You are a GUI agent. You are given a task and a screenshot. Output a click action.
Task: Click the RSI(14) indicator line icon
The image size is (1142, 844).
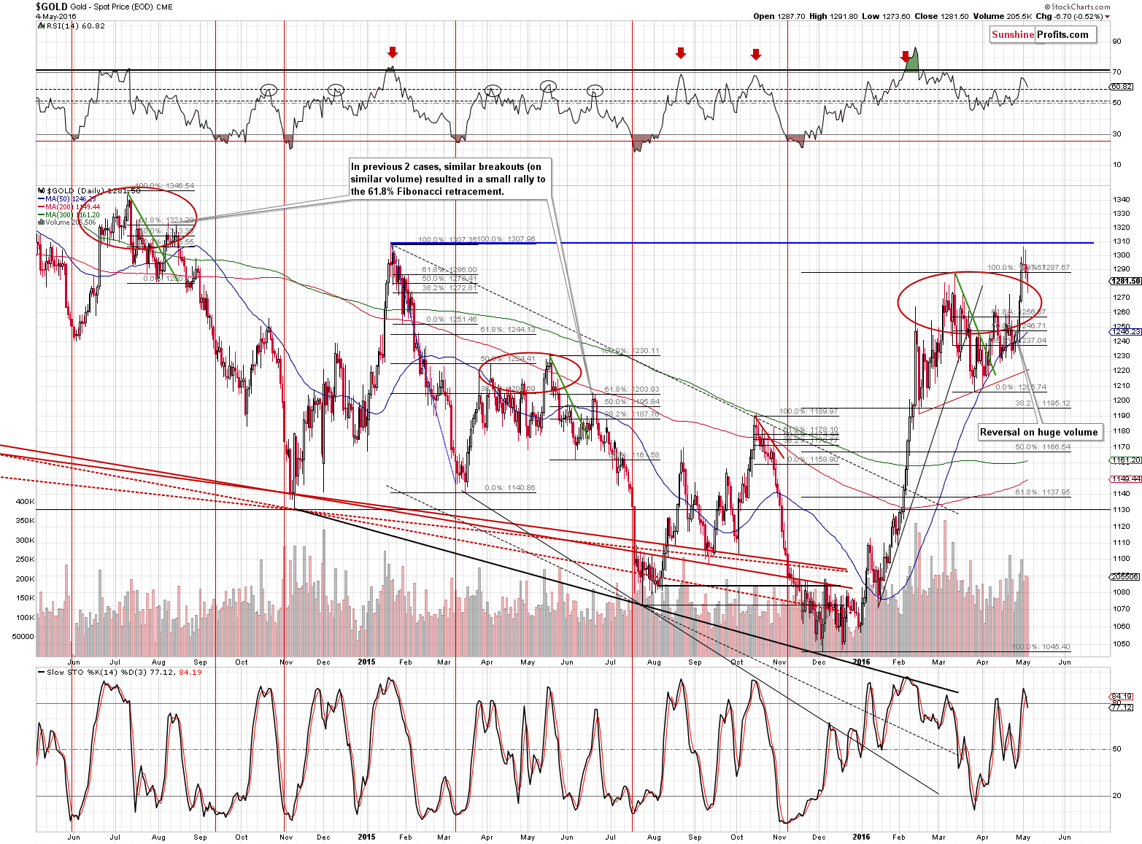41,26
